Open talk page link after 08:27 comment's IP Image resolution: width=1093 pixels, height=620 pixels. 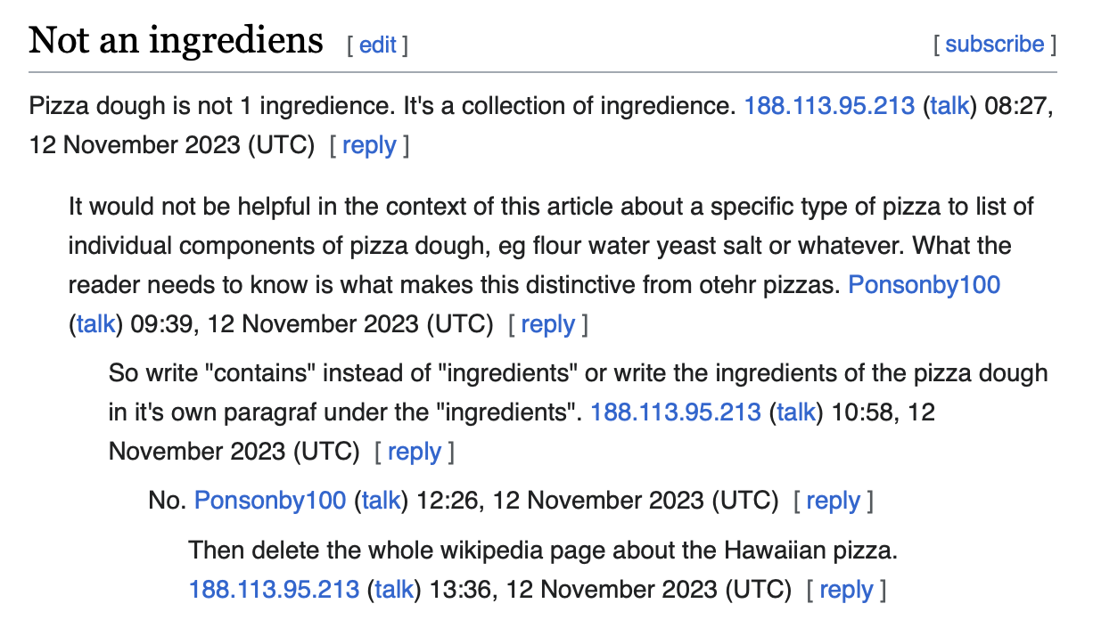[x=949, y=106]
